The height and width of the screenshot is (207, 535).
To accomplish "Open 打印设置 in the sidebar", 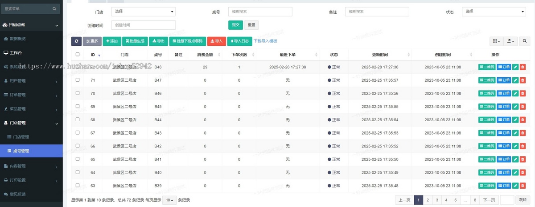I will (31, 180).
